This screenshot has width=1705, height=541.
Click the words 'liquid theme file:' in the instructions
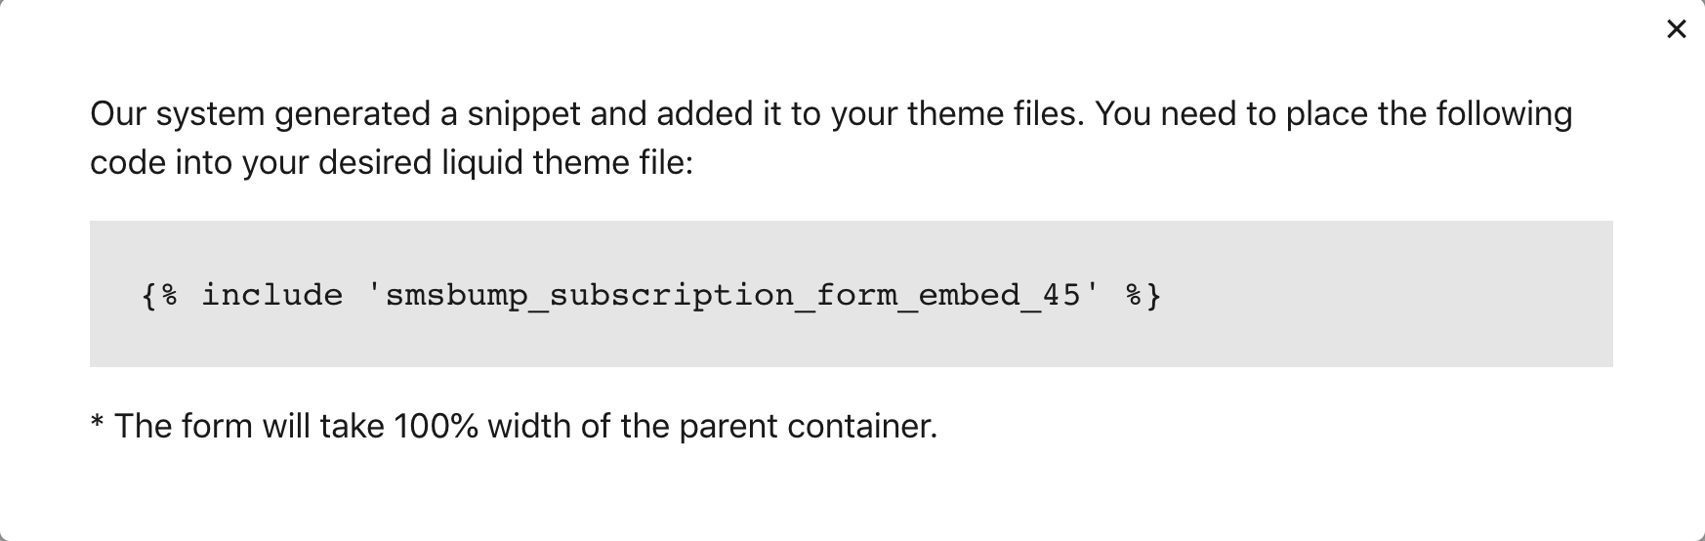566,162
